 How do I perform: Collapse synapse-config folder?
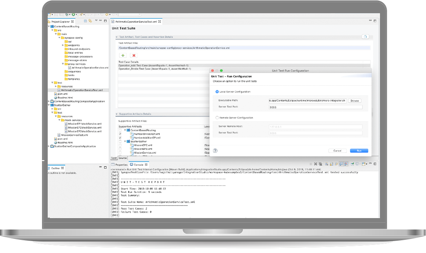59,38
